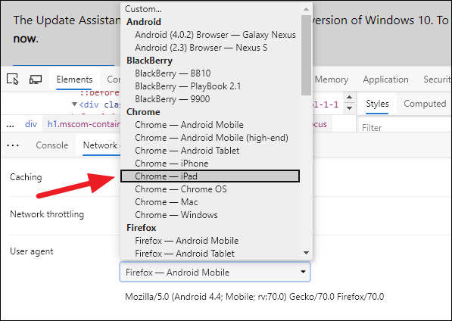The height and width of the screenshot is (321, 452).
Task: Open the Console drawer tab
Action: pyautogui.click(x=52, y=145)
